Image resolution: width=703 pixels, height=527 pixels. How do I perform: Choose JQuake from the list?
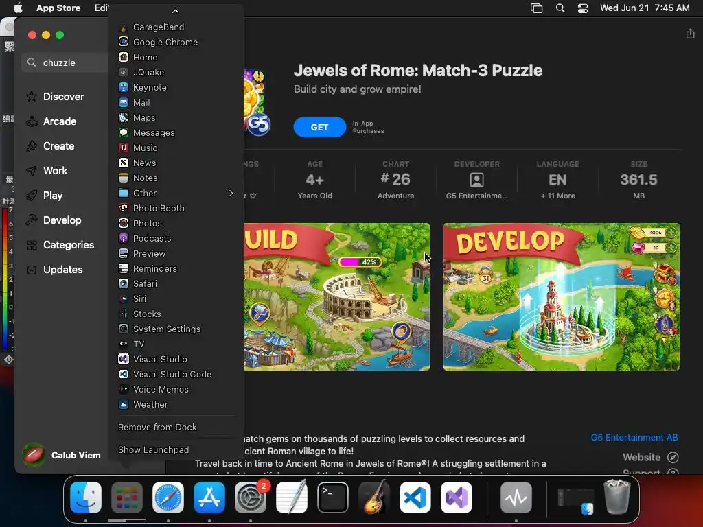point(176,72)
